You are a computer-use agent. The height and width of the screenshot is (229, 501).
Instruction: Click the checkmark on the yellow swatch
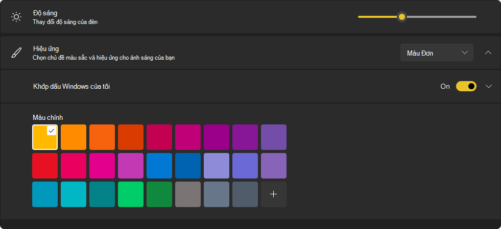(52, 131)
